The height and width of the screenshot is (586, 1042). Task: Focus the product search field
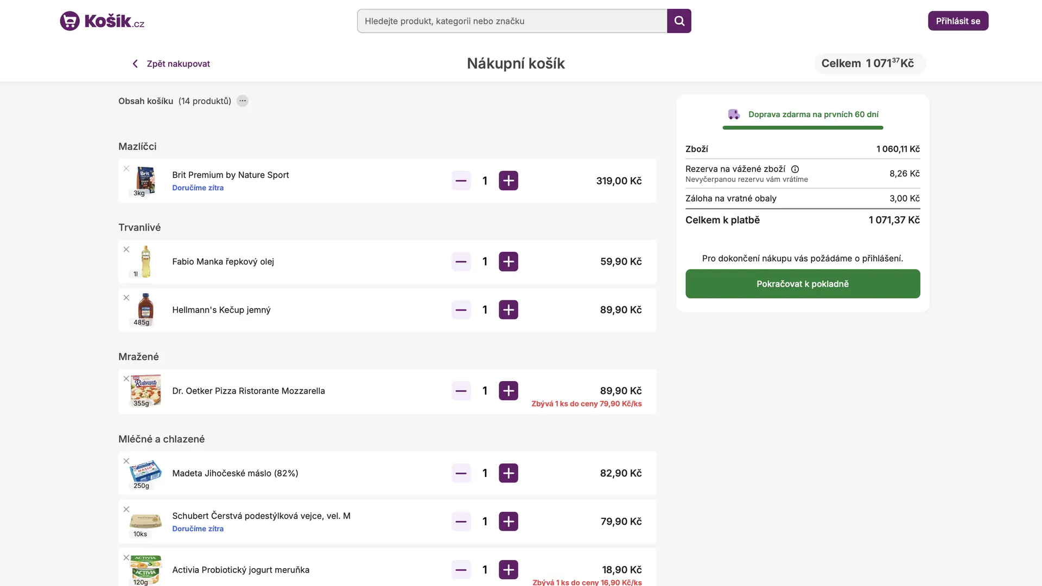tap(512, 21)
